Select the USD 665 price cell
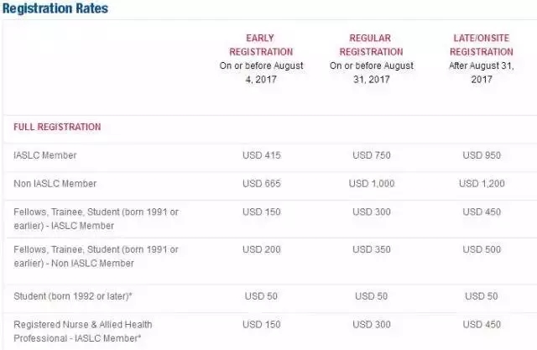Screen dimensions: 537x350 tap(259, 184)
